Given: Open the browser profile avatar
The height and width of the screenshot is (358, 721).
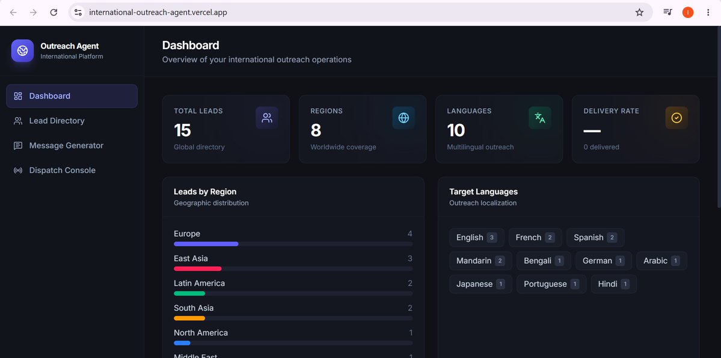Looking at the screenshot, I should click(687, 13).
